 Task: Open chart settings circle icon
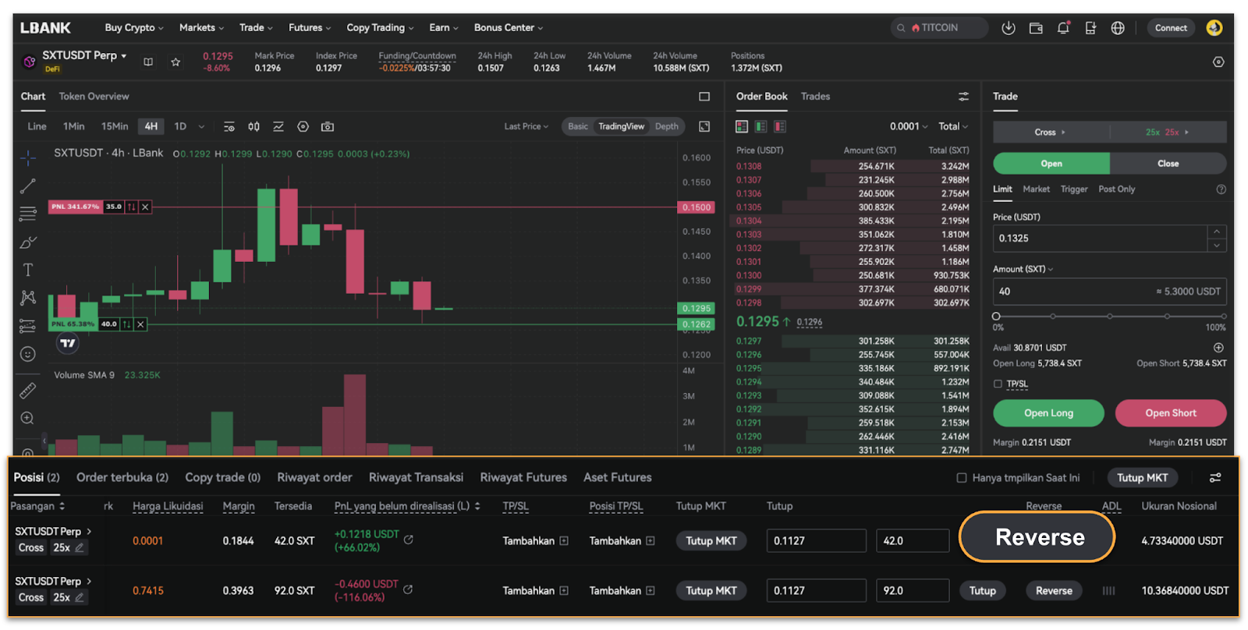click(303, 126)
